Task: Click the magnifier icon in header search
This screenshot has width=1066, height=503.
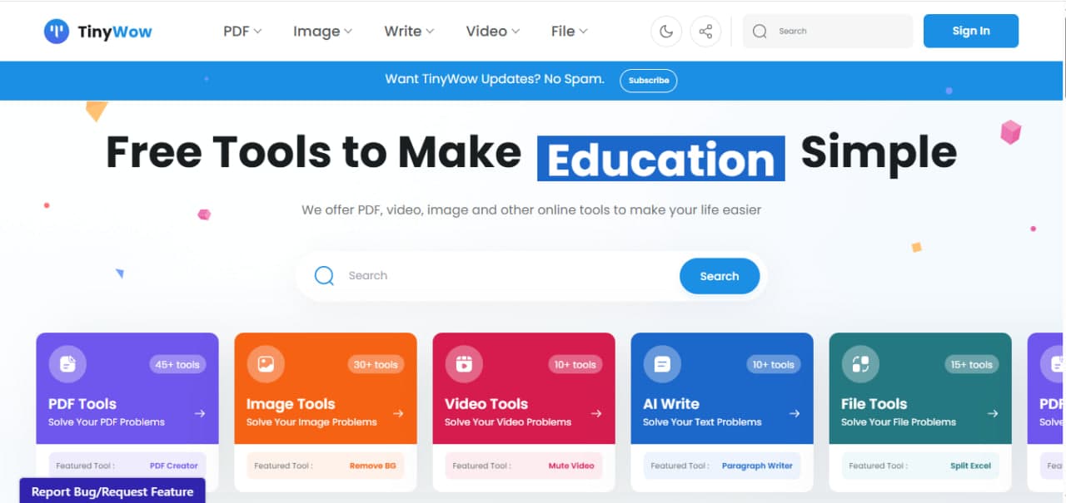Action: pos(760,32)
